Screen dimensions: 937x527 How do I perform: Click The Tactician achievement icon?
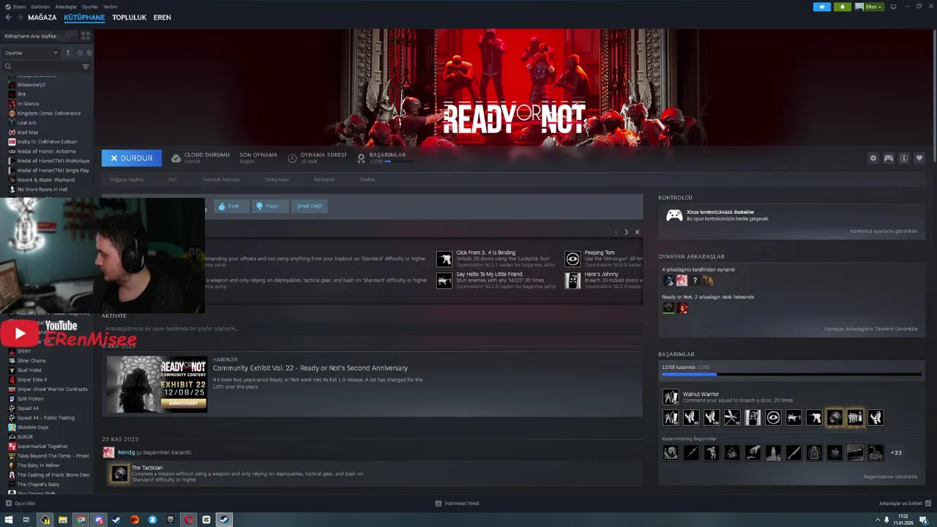(x=119, y=474)
